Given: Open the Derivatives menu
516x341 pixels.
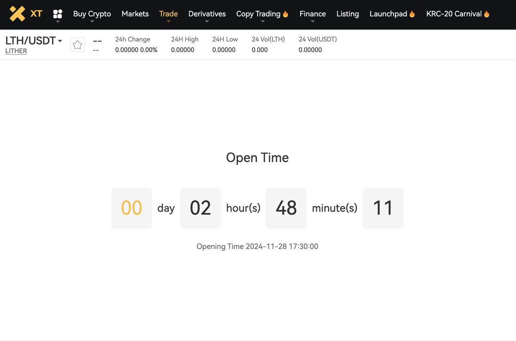Looking at the screenshot, I should [x=207, y=14].
